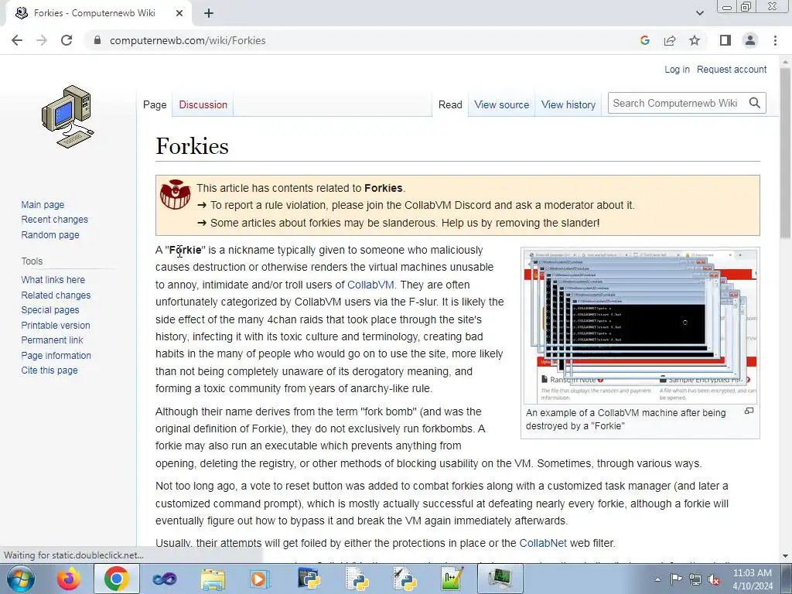This screenshot has width=792, height=594.
Task: Enlarge the CollabVM image thumbnail icon
Action: coord(749,411)
